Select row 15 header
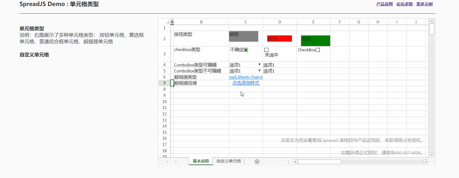This screenshot has width=459, height=178. click(x=164, y=132)
